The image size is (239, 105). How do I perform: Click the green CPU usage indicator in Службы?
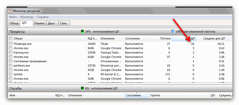[82, 88]
